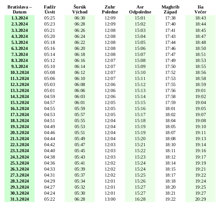
Task: Click the date cell 15.3.2024
Action: pos(19,103)
